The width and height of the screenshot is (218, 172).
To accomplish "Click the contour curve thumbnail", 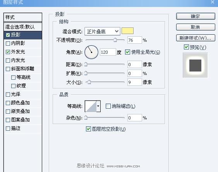I will pos(91,106).
